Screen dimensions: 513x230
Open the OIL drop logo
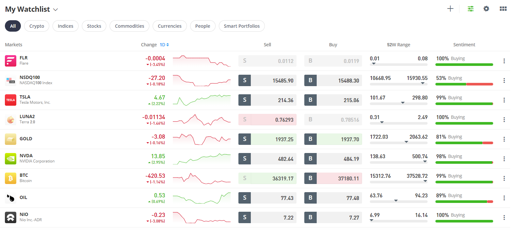[10, 198]
